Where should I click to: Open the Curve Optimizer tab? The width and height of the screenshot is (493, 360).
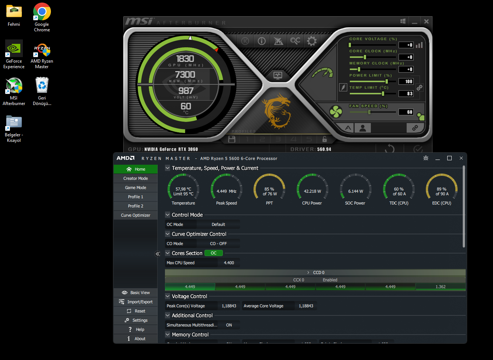135,215
